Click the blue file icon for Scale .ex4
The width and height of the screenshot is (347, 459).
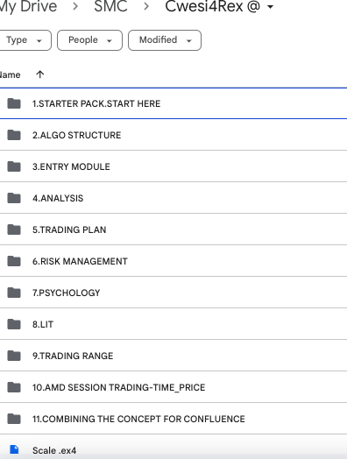14,450
